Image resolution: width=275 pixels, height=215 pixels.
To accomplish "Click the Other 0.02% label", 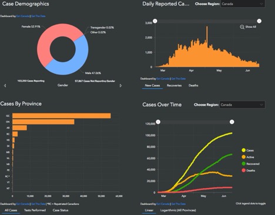I will point(98,32).
